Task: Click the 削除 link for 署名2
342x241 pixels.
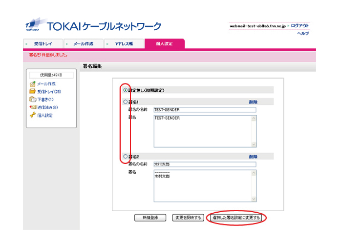Action: 253,157
